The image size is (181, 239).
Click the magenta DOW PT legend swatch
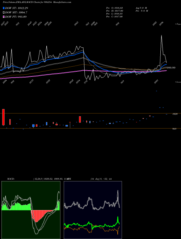(x=4, y=17)
